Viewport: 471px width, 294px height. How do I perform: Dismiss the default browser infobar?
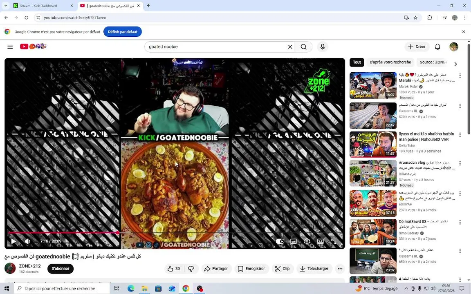464,31
